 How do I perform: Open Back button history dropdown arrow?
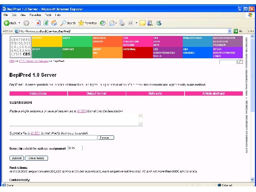pyautogui.click(x=19, y=23)
